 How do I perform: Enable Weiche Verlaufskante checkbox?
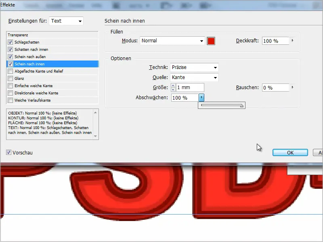[10, 100]
